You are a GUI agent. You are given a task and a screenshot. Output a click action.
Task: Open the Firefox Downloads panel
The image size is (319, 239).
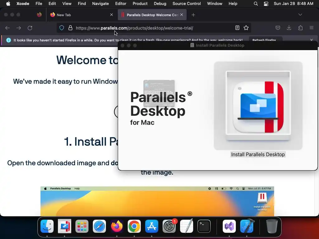(289, 28)
